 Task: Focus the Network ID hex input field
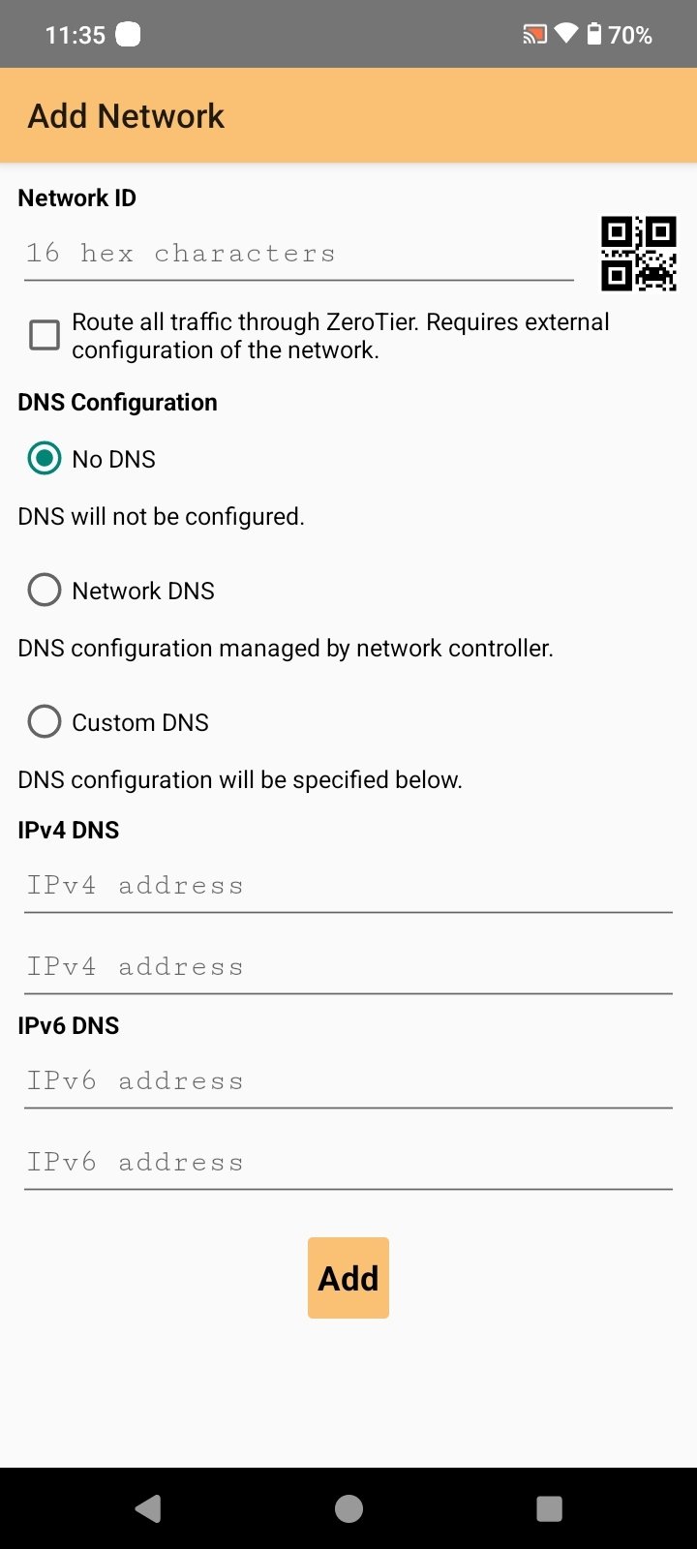click(298, 254)
